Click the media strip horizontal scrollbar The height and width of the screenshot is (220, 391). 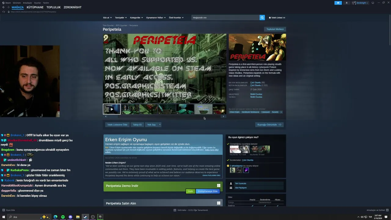pos(164,116)
